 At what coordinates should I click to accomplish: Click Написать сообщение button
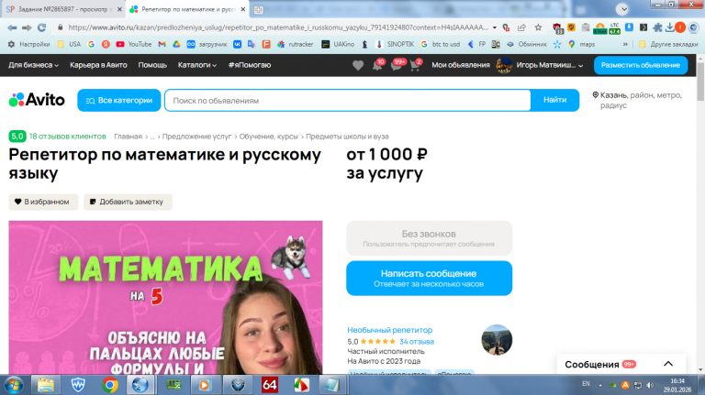tap(429, 278)
